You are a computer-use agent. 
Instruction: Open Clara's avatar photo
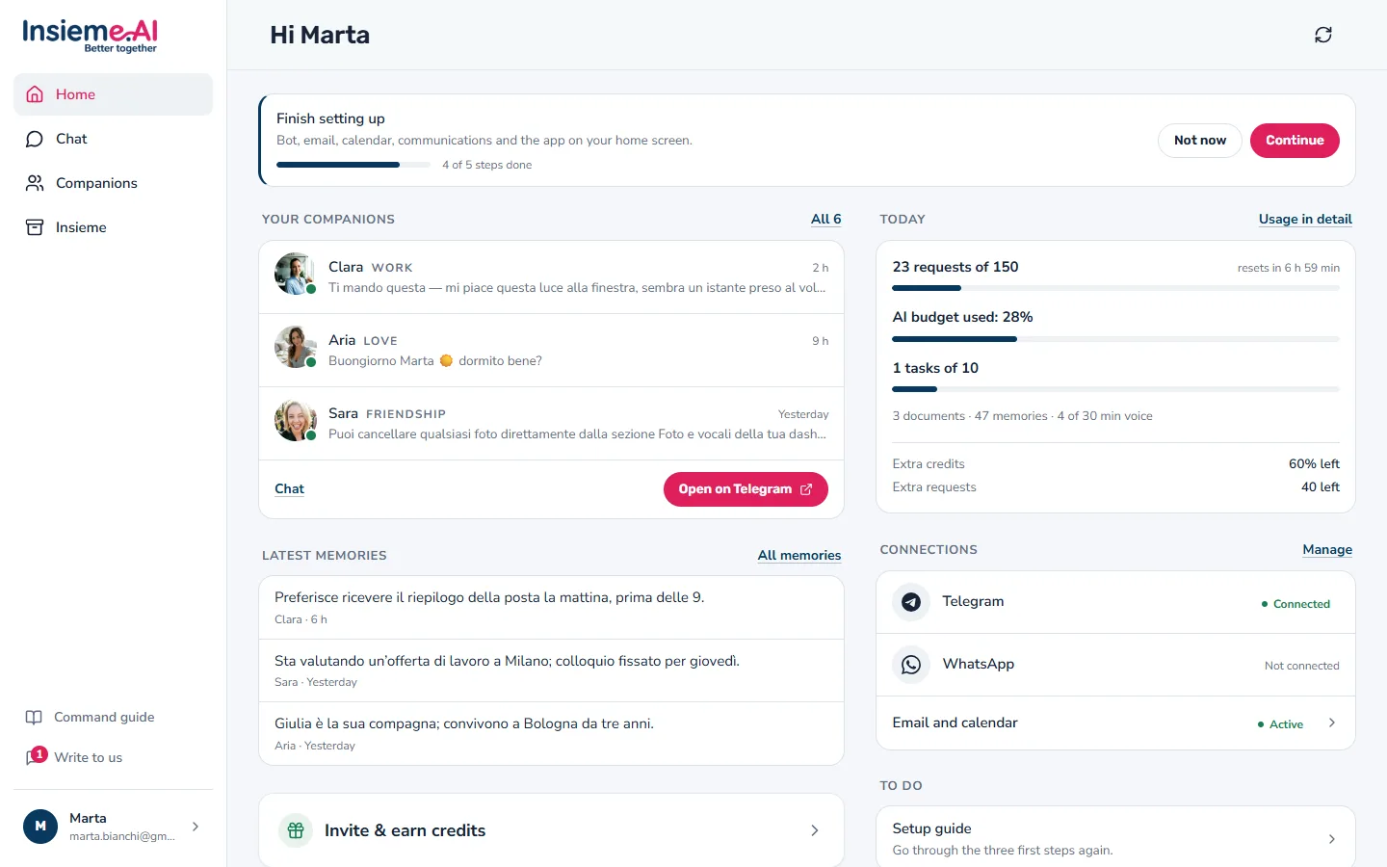pyautogui.click(x=295, y=274)
